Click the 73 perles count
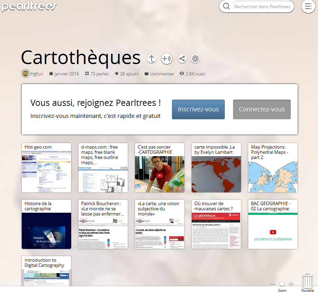The width and height of the screenshot is (318, 292). coord(97,74)
